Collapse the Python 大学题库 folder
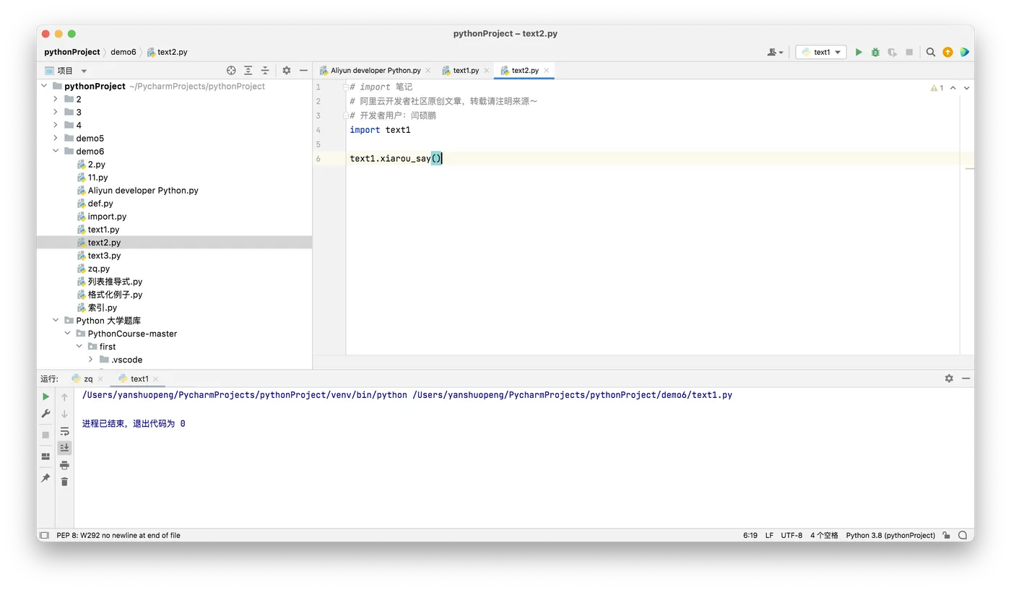The height and width of the screenshot is (590, 1011). click(56, 320)
